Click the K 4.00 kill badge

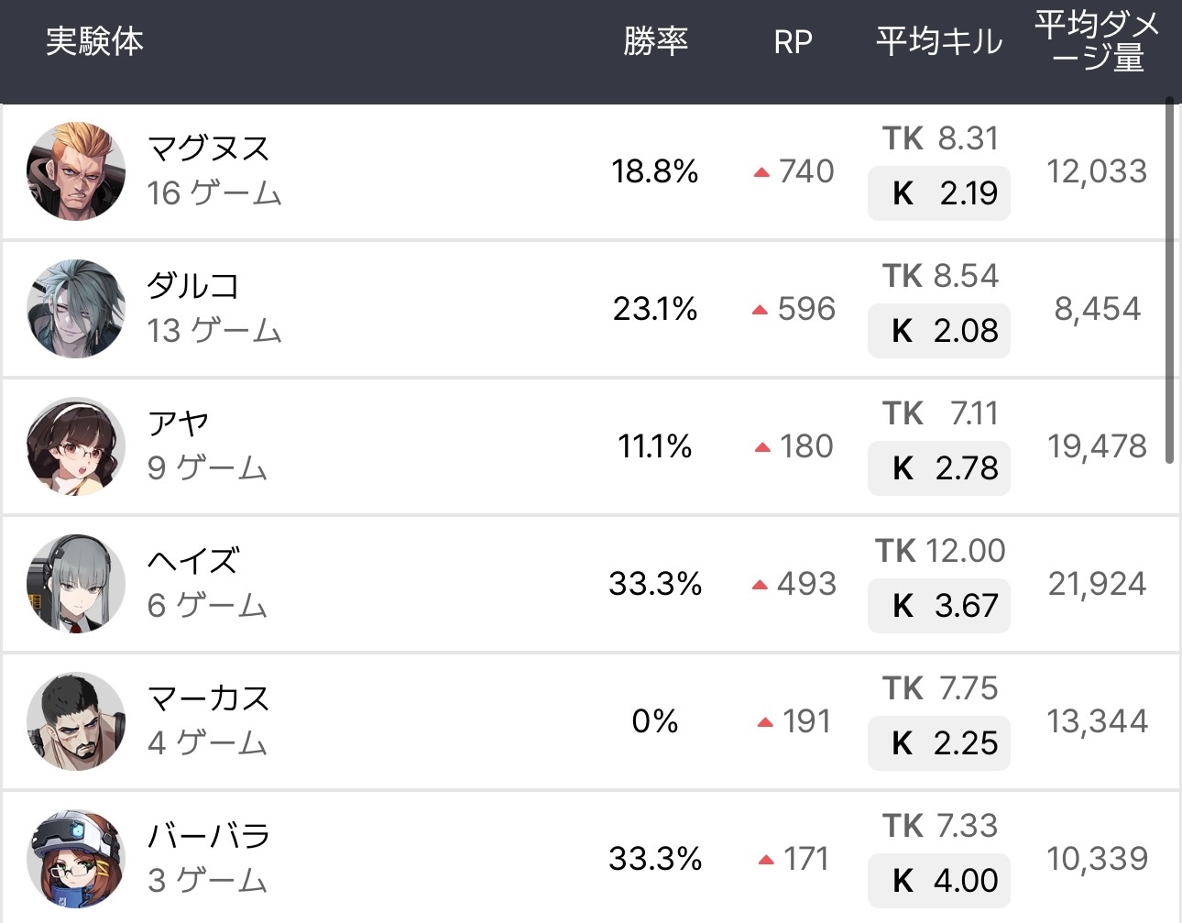(939, 881)
